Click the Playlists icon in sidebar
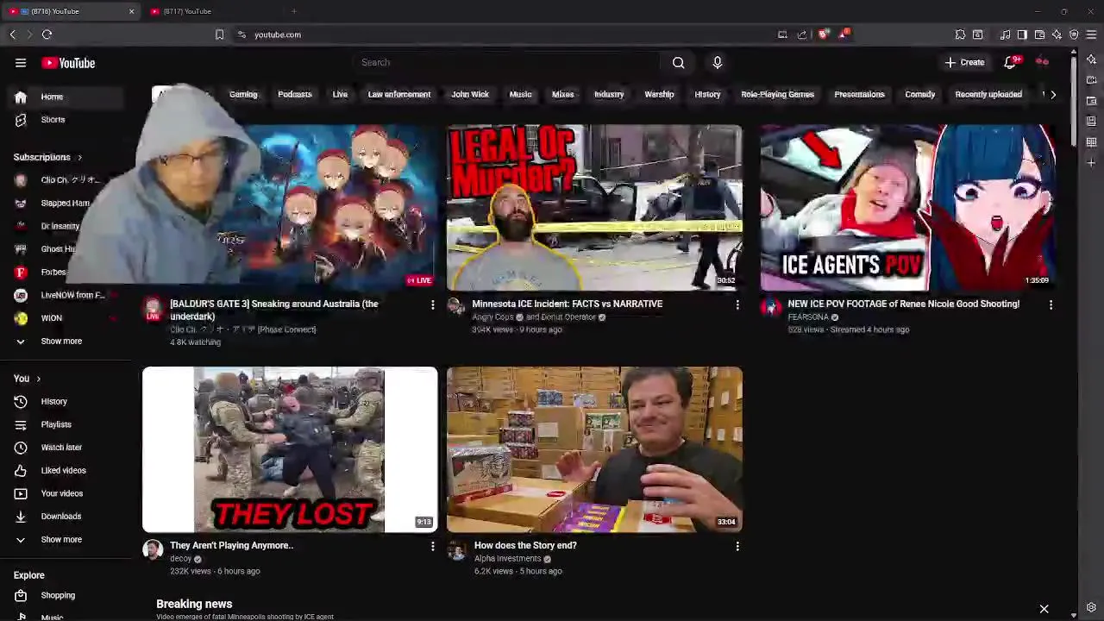The width and height of the screenshot is (1104, 621). (x=21, y=424)
